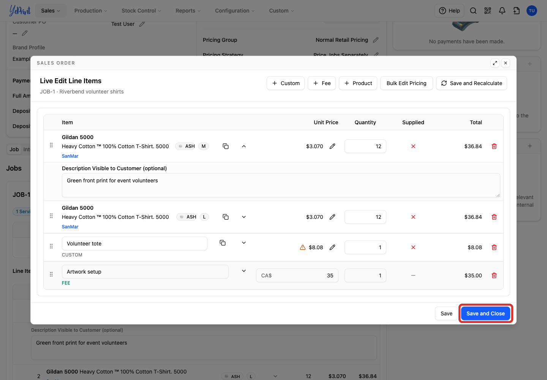
Task: Open the Reports menu
Action: click(188, 11)
